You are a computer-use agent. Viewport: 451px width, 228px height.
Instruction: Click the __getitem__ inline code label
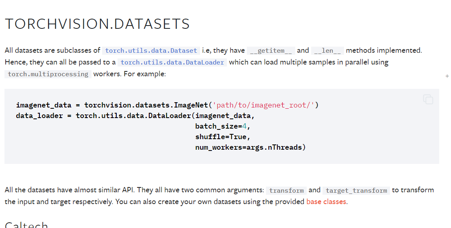pyautogui.click(x=271, y=51)
